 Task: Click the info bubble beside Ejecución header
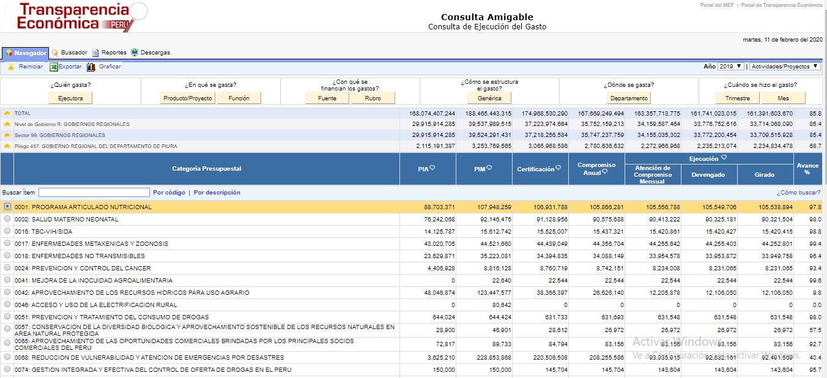(724, 158)
